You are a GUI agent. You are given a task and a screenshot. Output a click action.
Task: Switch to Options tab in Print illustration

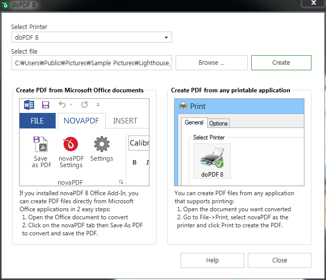click(x=218, y=123)
